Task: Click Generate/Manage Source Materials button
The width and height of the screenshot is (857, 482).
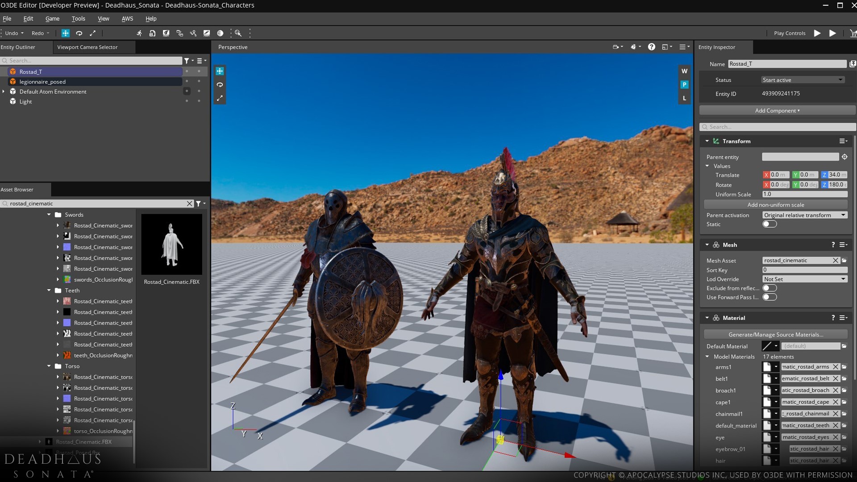Action: 776,334
